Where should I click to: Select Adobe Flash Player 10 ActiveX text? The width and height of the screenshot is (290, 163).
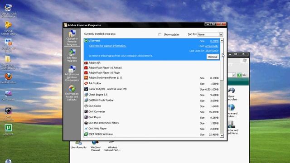click(x=105, y=68)
